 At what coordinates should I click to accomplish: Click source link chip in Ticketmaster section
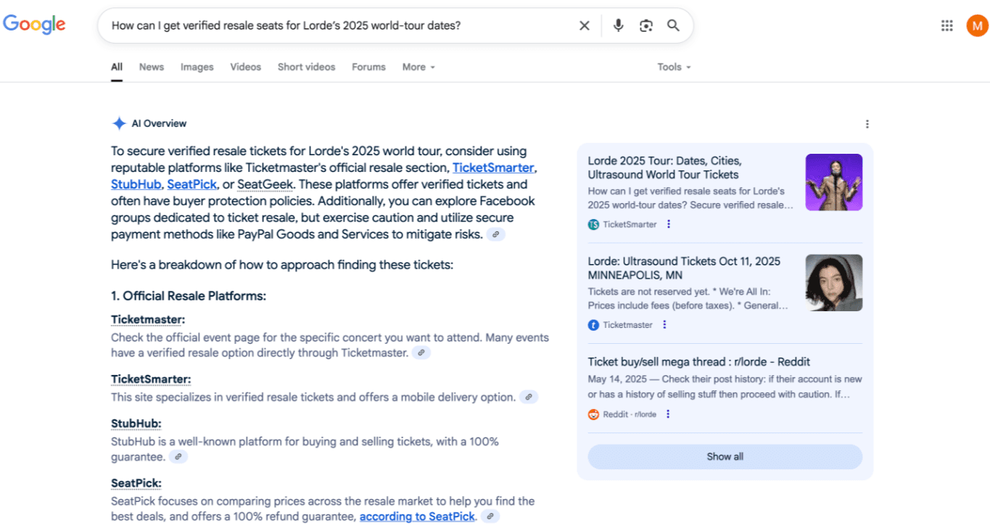(421, 353)
